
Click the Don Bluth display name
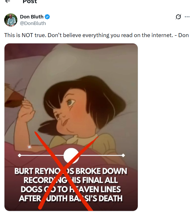pyautogui.click(x=32, y=17)
